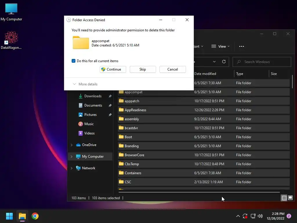The height and width of the screenshot is (223, 297).
Task: Open My Computer desktop icon
Action: point(11,12)
